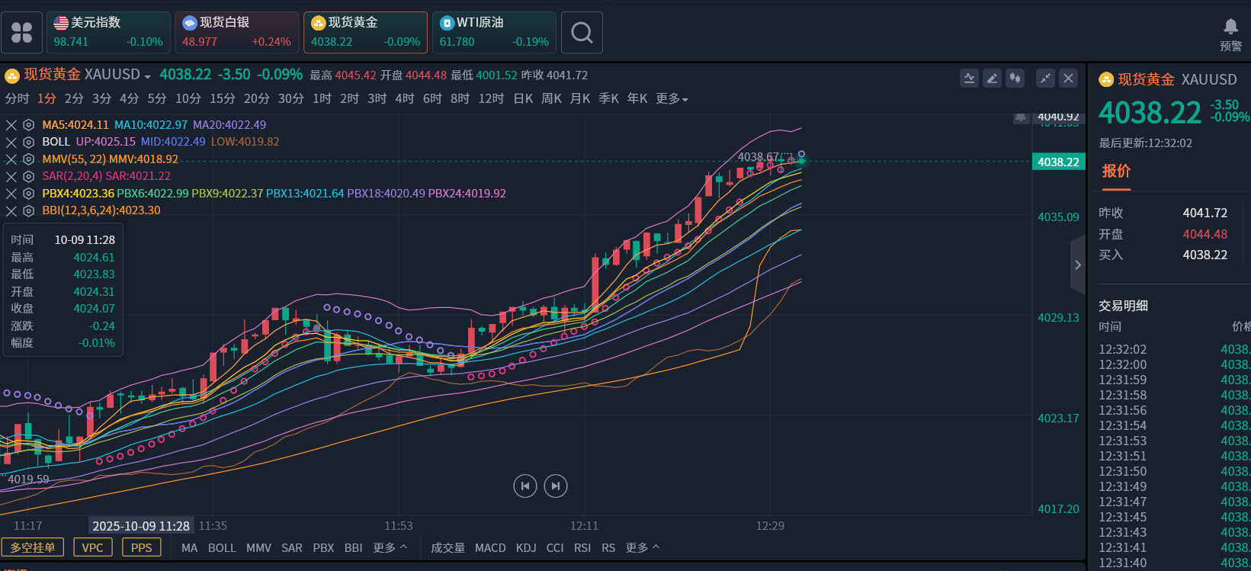The image size is (1251, 571).
Task: Show the MACD sub-chart
Action: [x=490, y=548]
